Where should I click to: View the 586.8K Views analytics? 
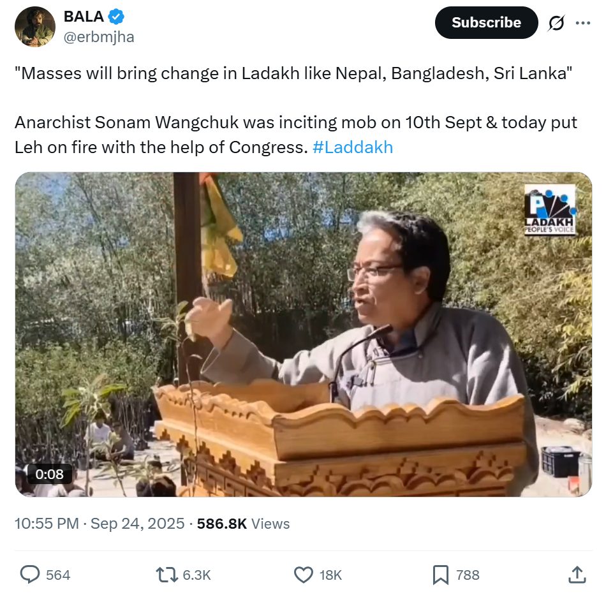point(243,524)
